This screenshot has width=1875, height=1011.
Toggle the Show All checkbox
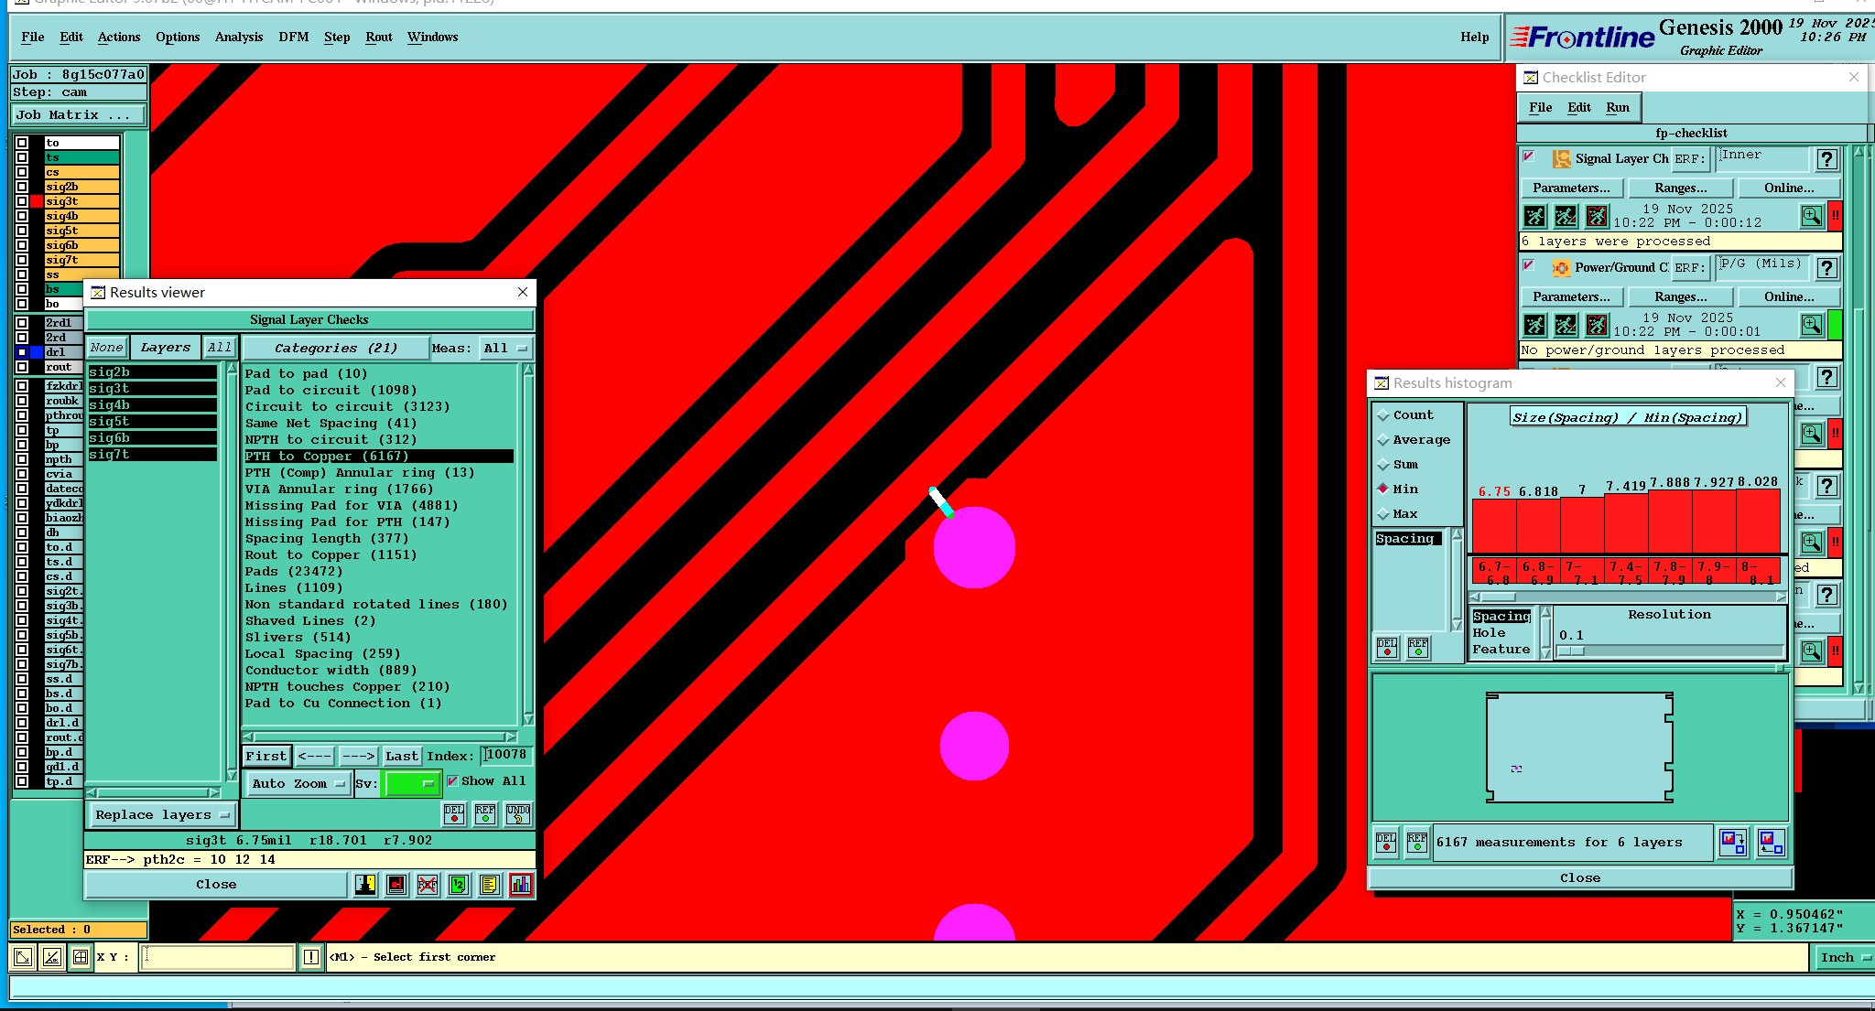452,780
